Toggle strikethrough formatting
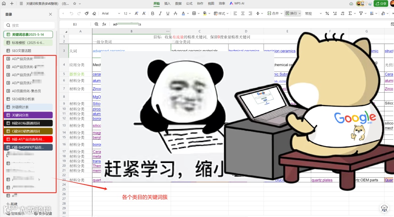The image size is (394, 217). (175, 13)
